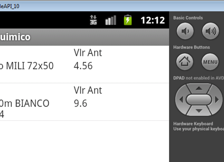Tap the emulator Home hardware button
The width and height of the screenshot is (224, 162).
point(185,62)
